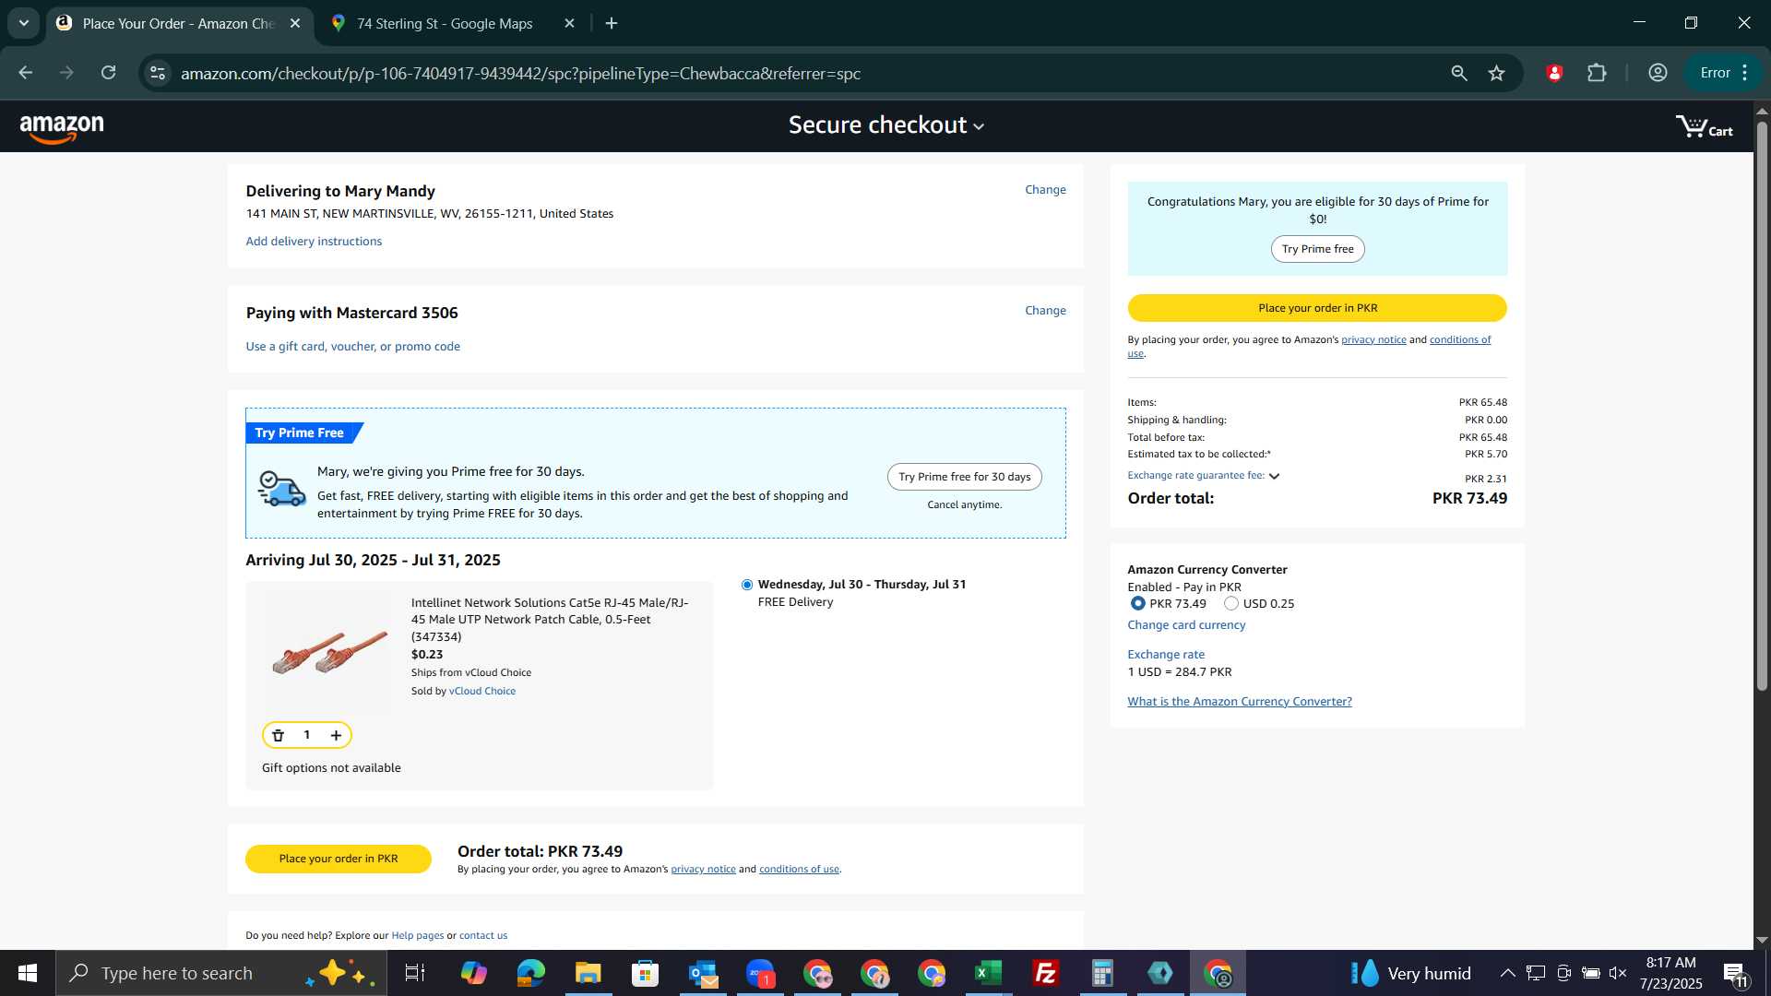Switch to the 74 Sterling St Google Maps tab
Image resolution: width=1771 pixels, height=996 pixels.
(x=445, y=23)
